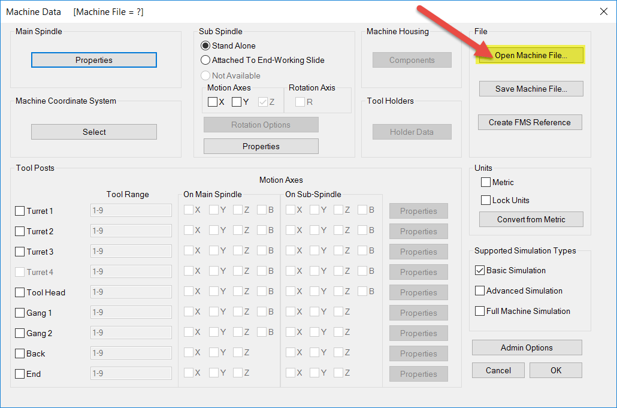Select Attached To End-Working Slide option
The width and height of the screenshot is (617, 408).
coord(205,60)
